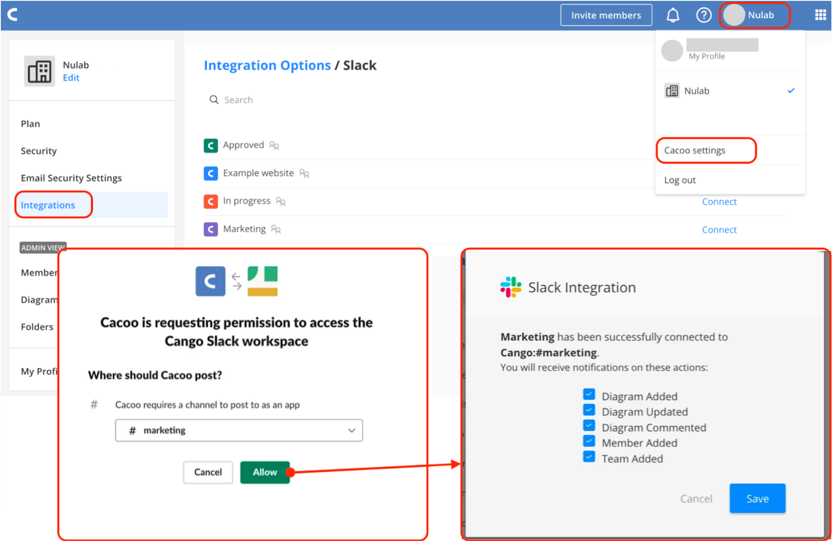Uncheck Diagram Added notification
This screenshot has height=541, width=833.
point(589,394)
